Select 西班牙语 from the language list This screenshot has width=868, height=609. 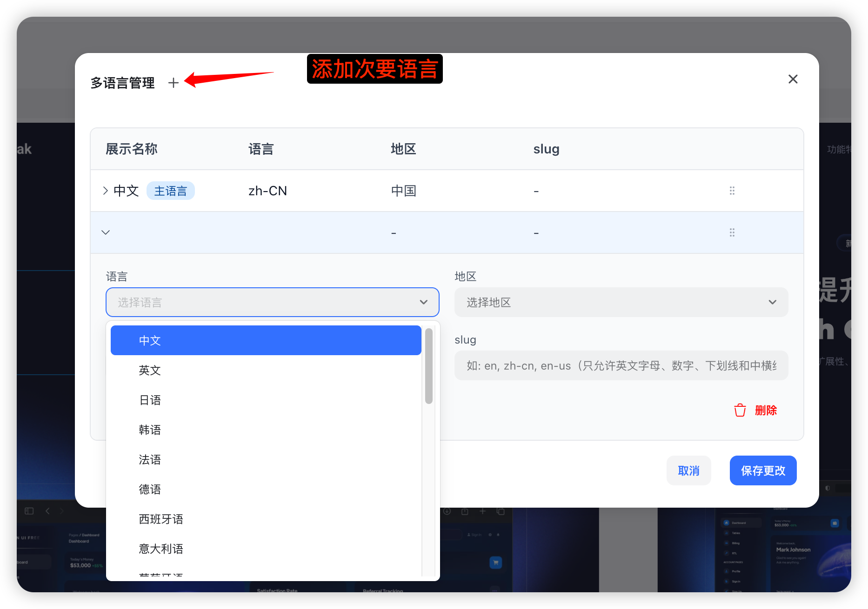265,519
